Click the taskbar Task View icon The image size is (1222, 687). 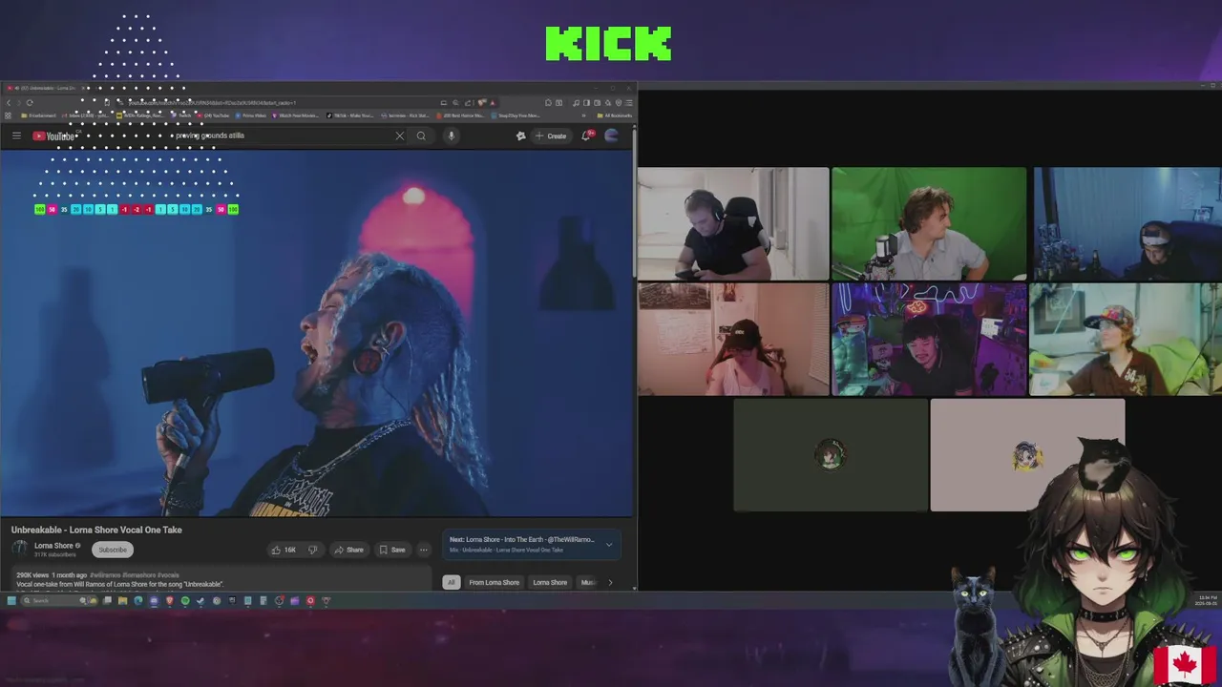pos(107,600)
